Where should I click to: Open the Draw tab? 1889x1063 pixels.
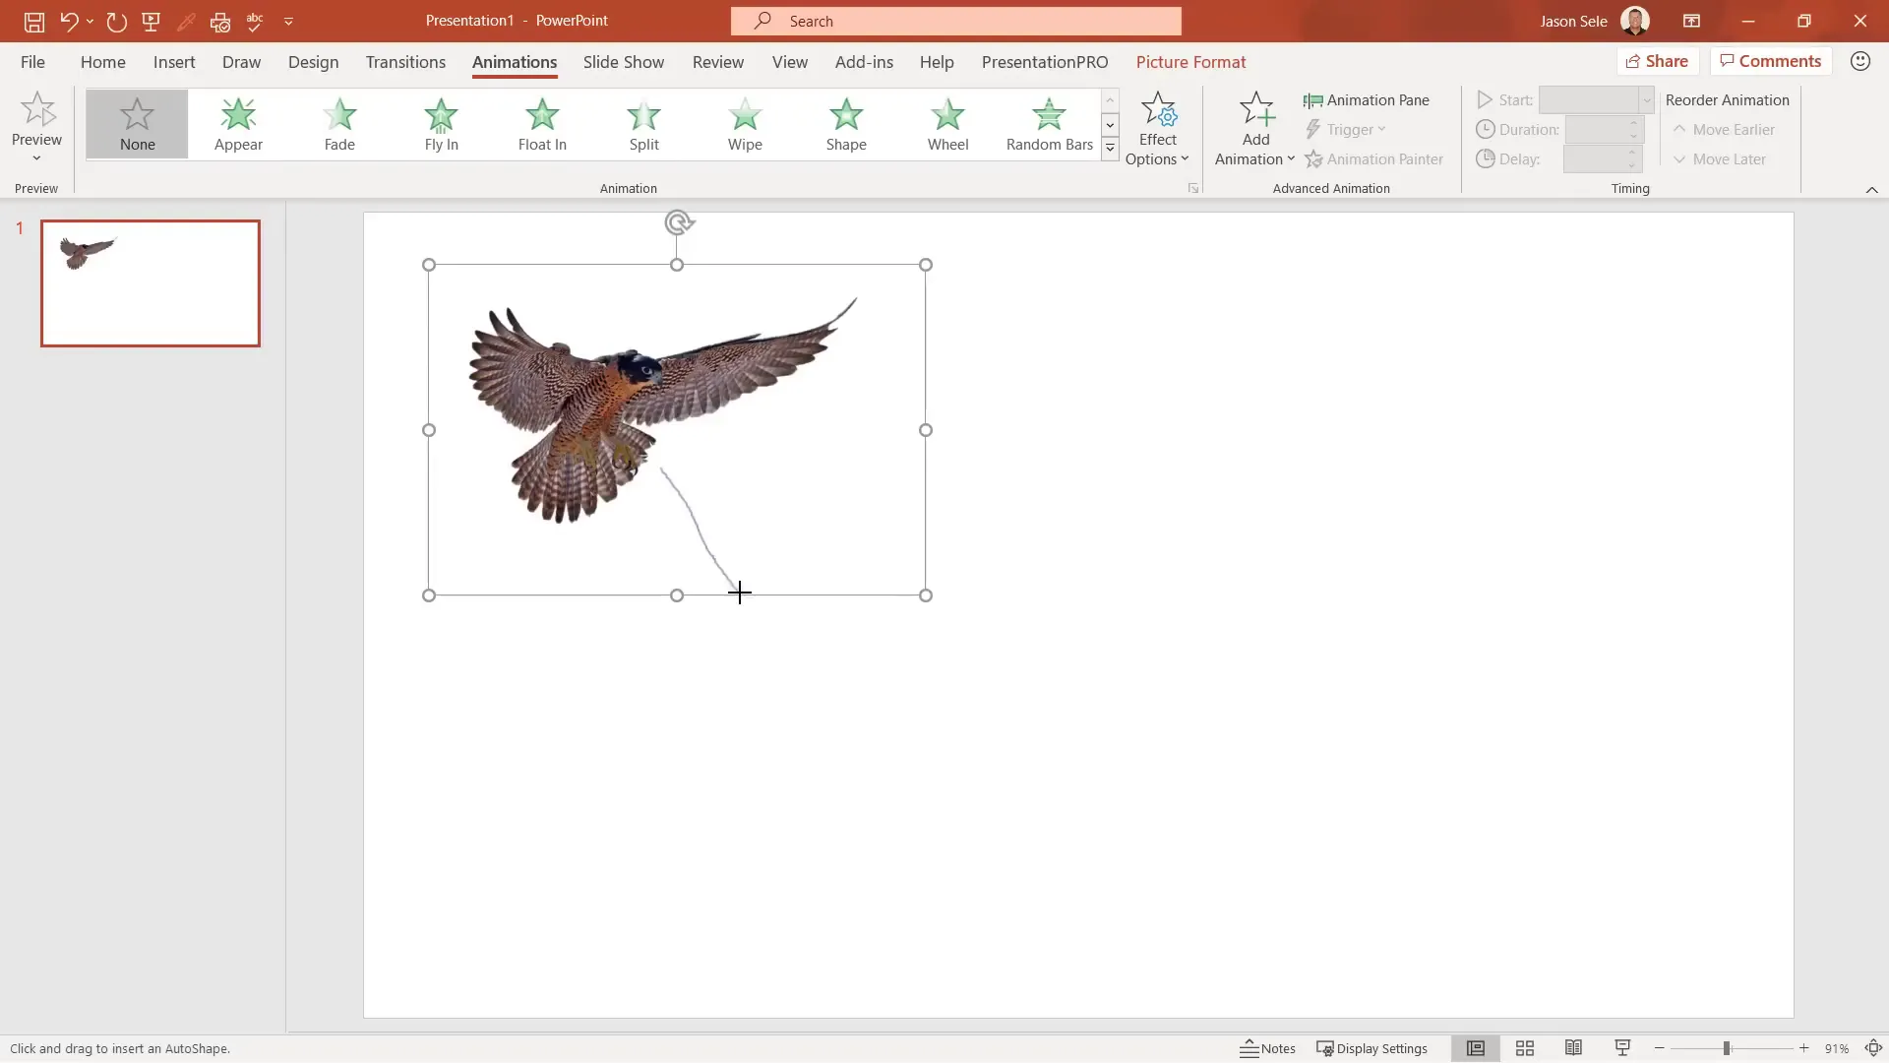(241, 62)
